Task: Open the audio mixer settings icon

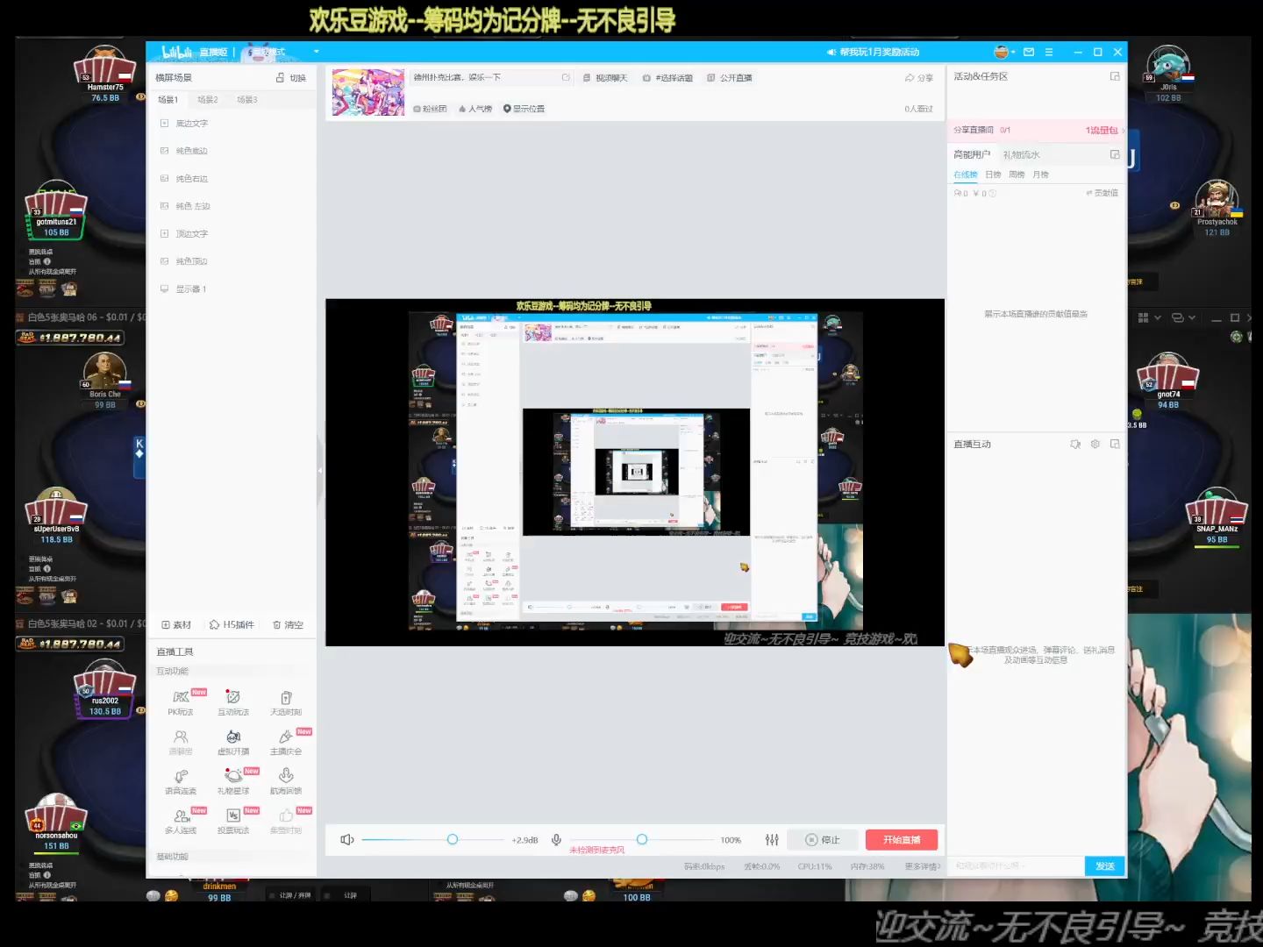Action: pos(772,840)
